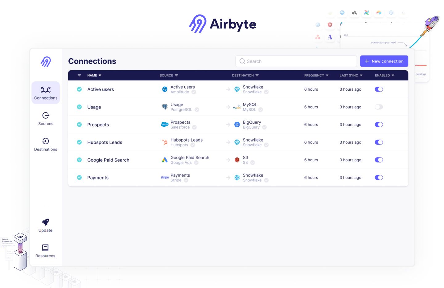Open the Prospects connection name
The image size is (444, 288).
(x=98, y=125)
